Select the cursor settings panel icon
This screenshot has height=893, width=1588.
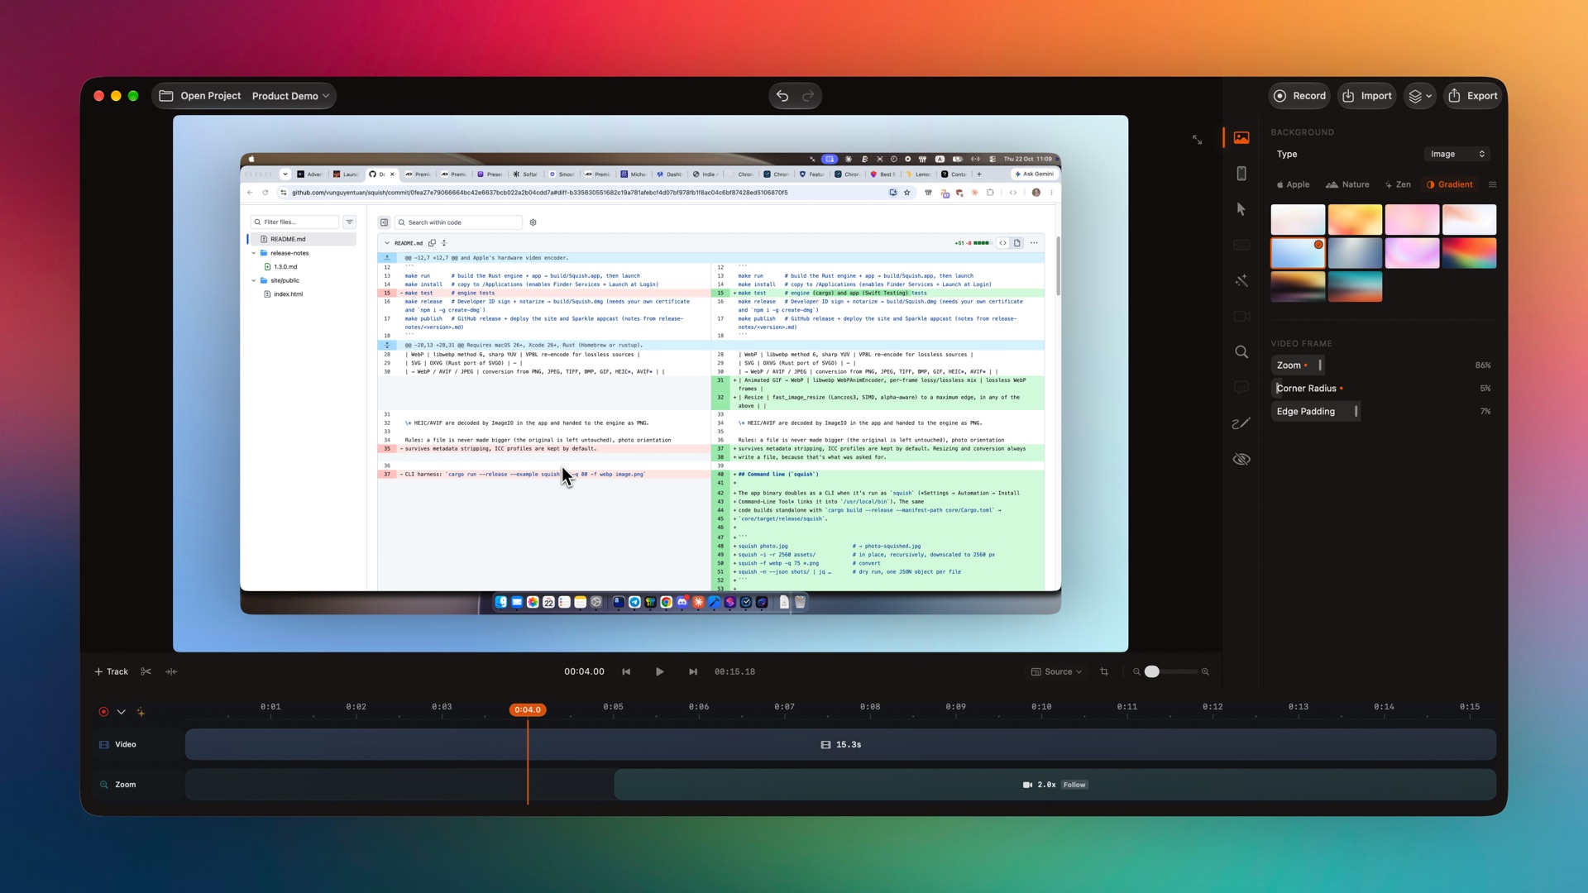1241,209
